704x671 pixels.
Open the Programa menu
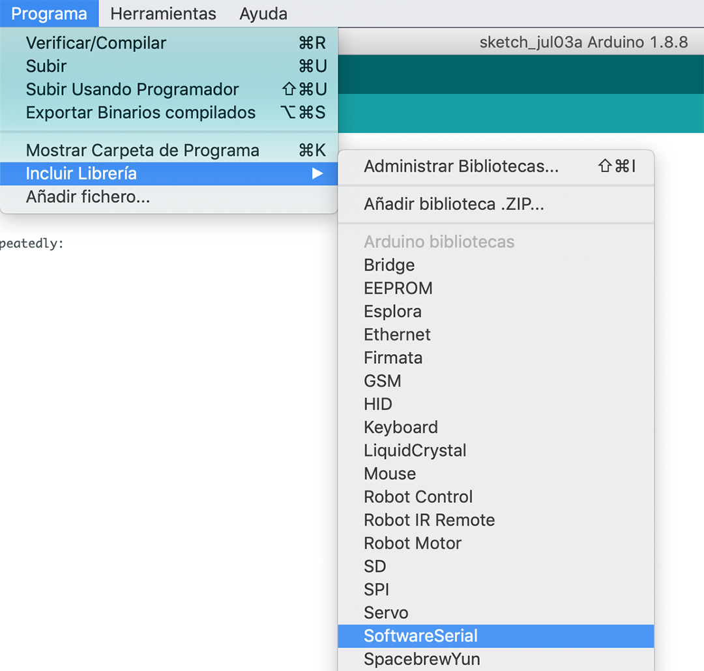click(49, 14)
